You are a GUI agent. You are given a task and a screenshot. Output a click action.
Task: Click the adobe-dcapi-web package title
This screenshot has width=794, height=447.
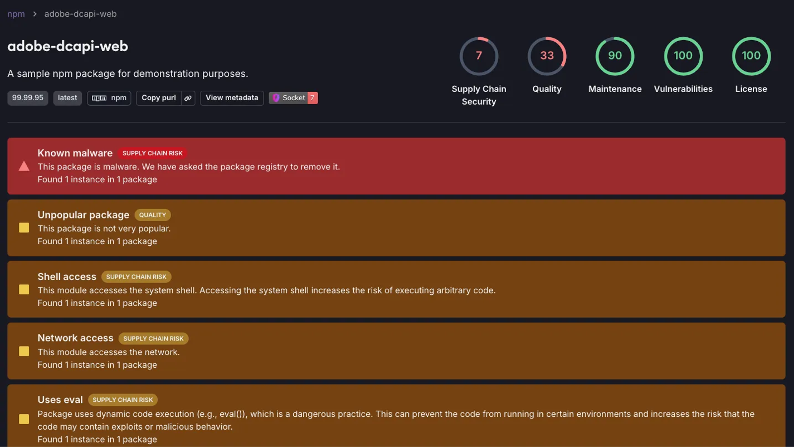tap(67, 46)
